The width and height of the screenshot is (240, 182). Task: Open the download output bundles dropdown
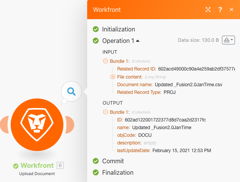[228, 40]
